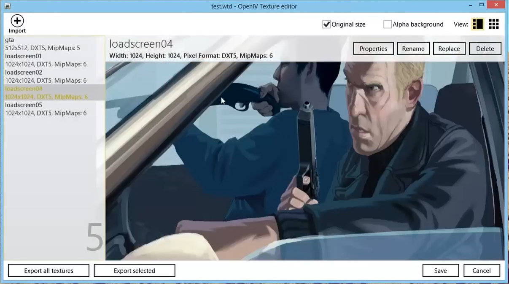Close the Texture editor window
Screen dimensions: 509x284
click(496, 5)
